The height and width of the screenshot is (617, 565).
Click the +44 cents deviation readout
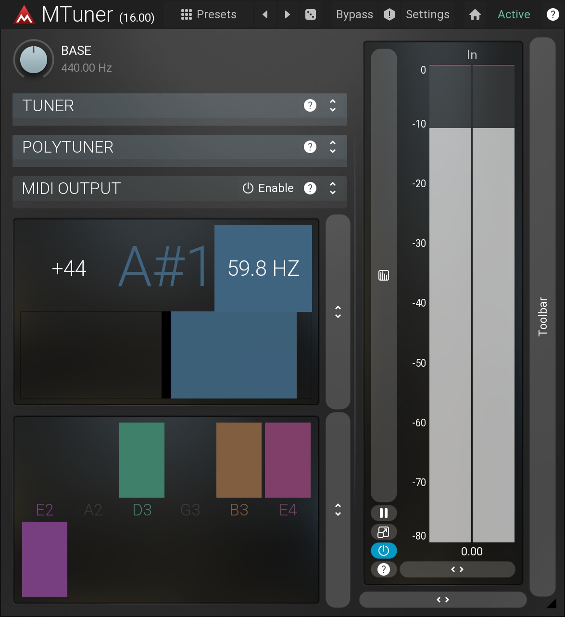[69, 268]
